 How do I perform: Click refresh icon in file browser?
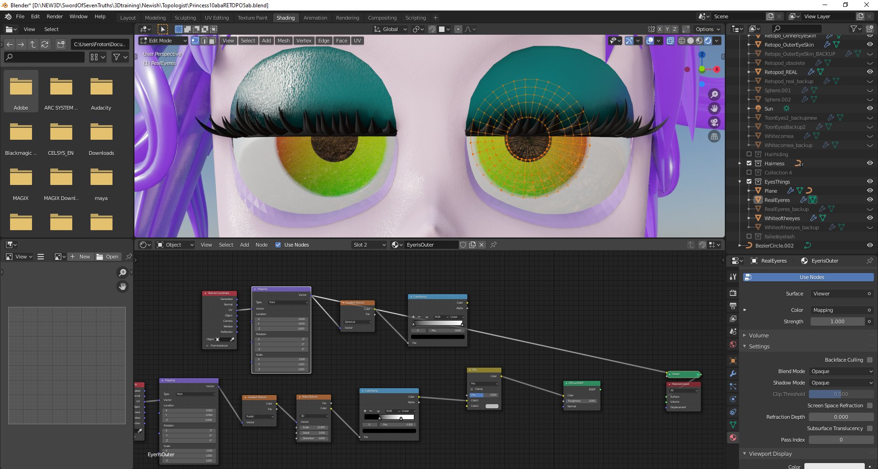pyautogui.click(x=45, y=44)
